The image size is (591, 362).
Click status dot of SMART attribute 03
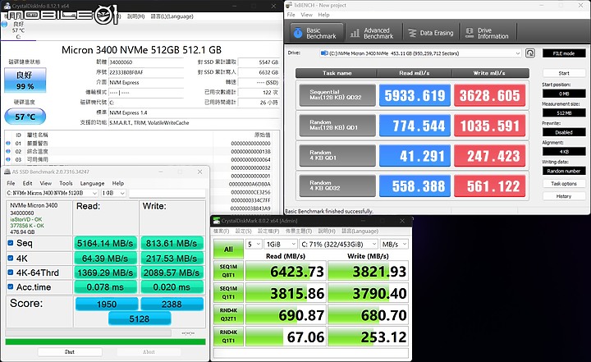[8, 159]
